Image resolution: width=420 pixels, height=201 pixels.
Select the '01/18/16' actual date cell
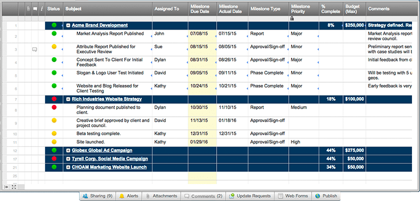(232, 123)
